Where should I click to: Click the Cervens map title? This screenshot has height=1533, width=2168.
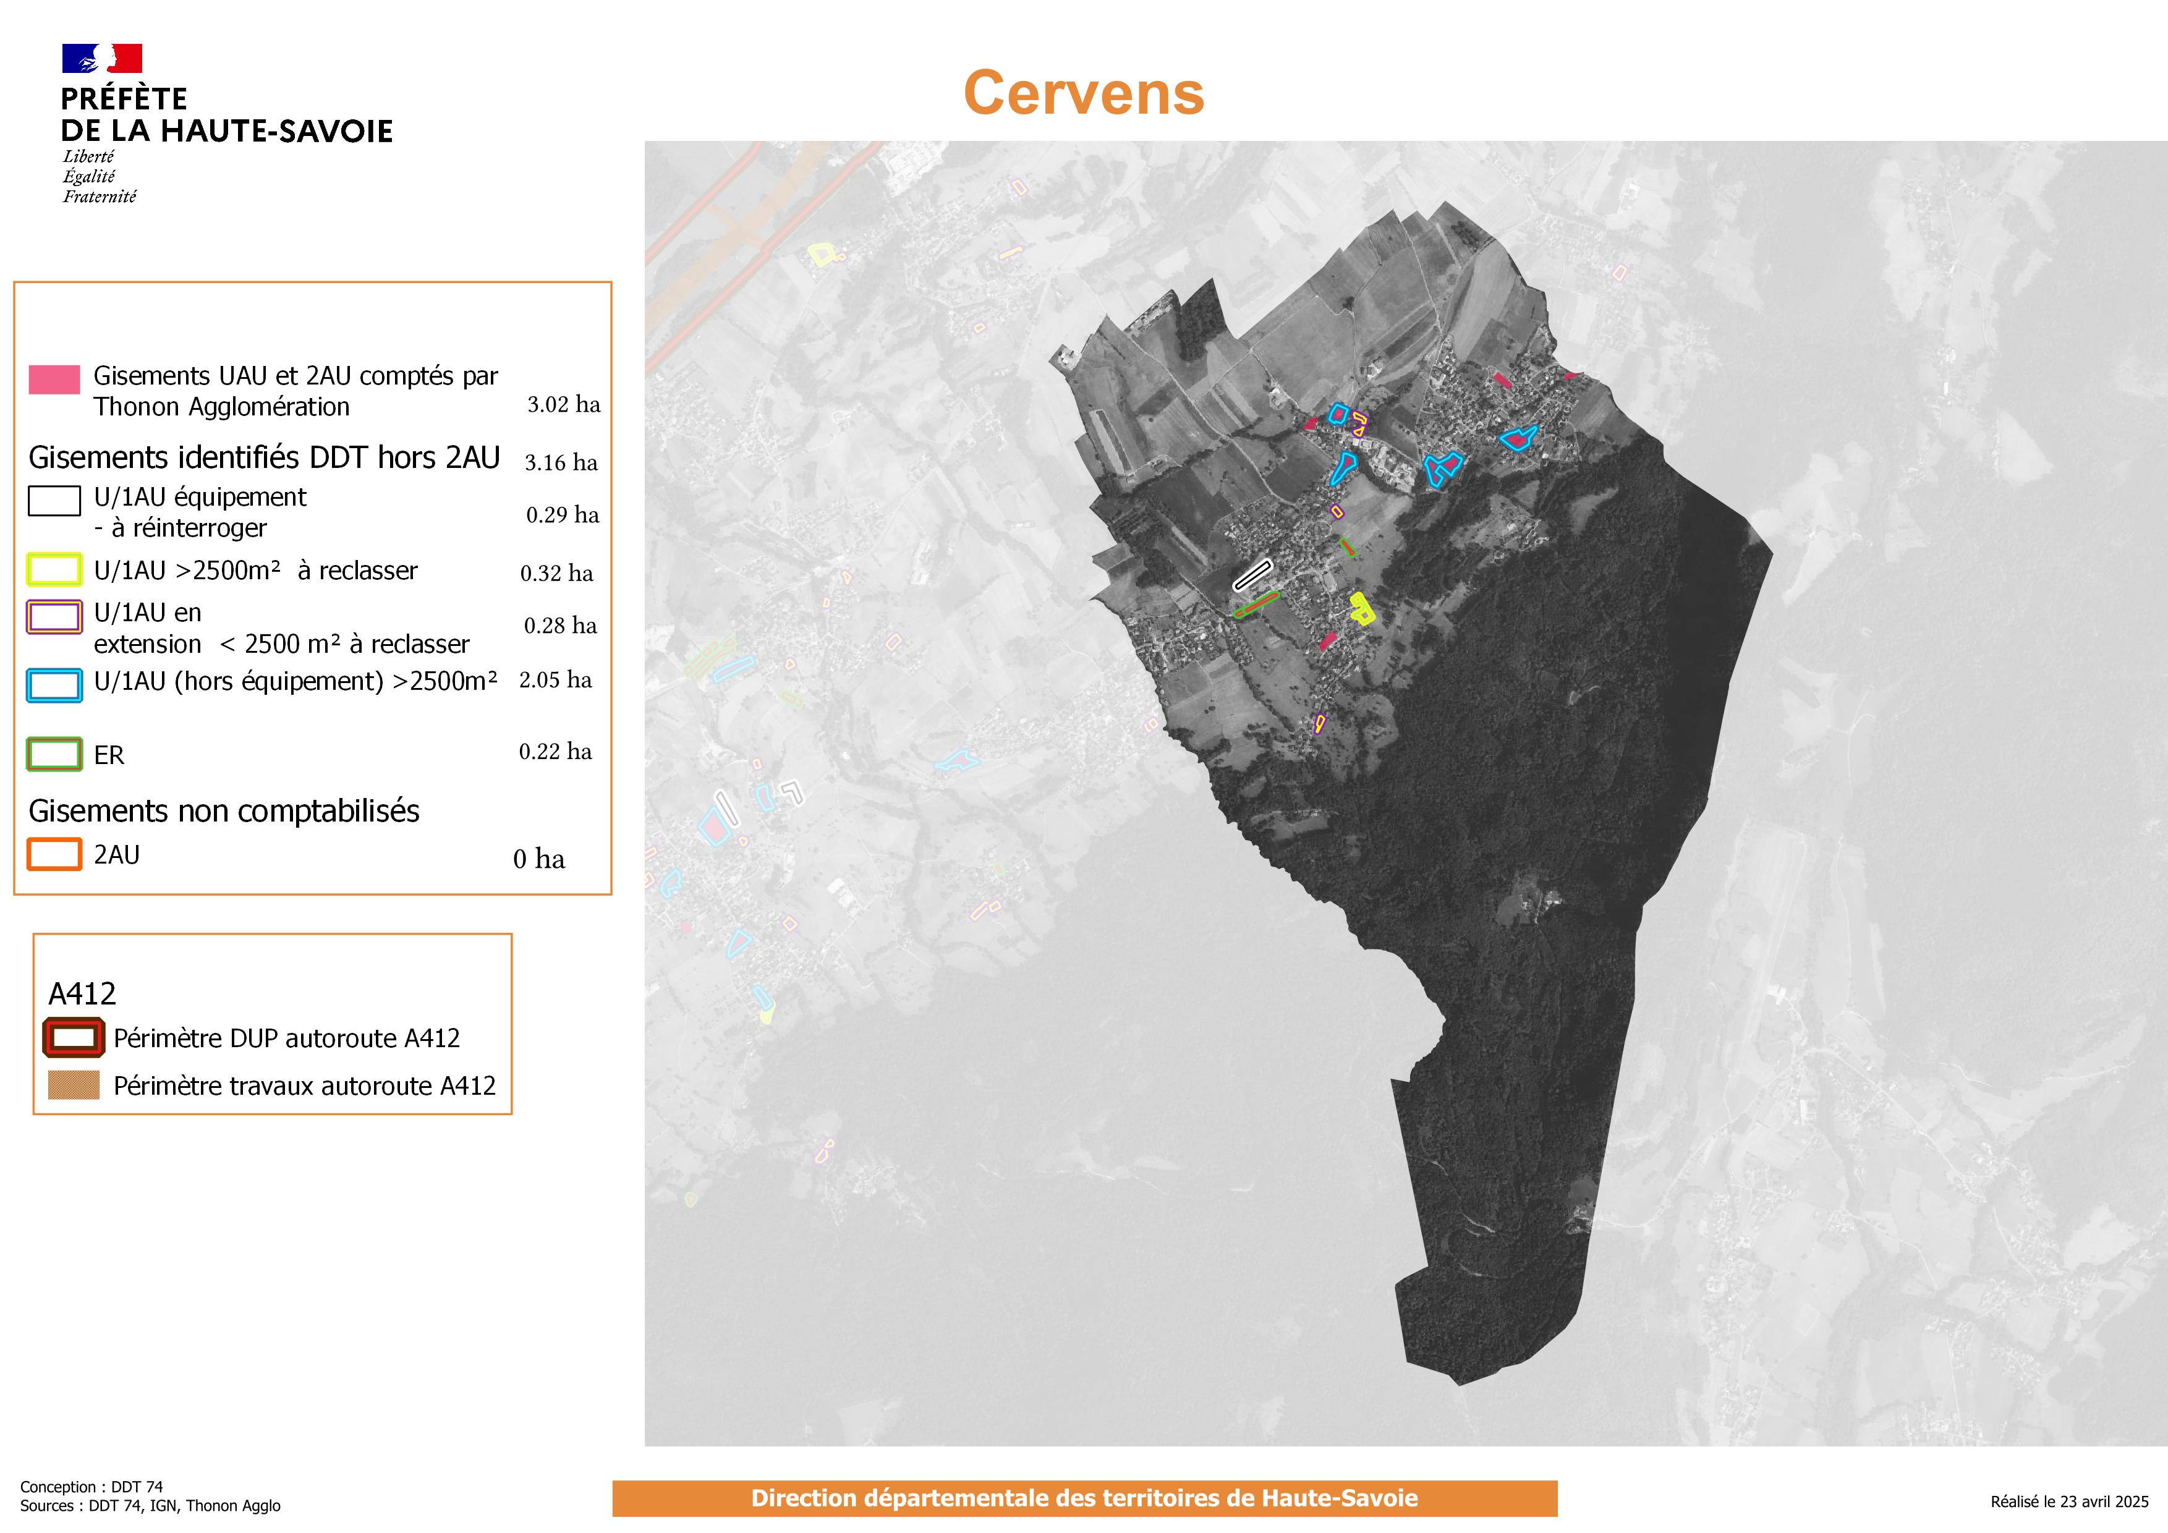coord(1084,93)
